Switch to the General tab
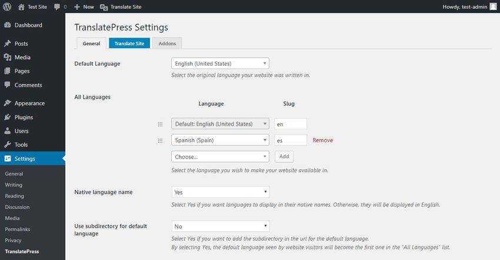 click(x=91, y=43)
